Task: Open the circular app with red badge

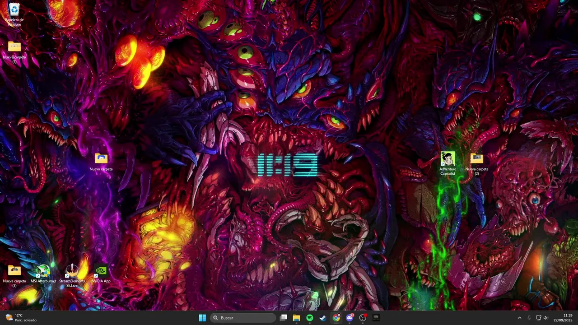Action: tap(363, 318)
